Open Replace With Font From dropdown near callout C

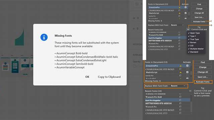(x=177, y=25)
